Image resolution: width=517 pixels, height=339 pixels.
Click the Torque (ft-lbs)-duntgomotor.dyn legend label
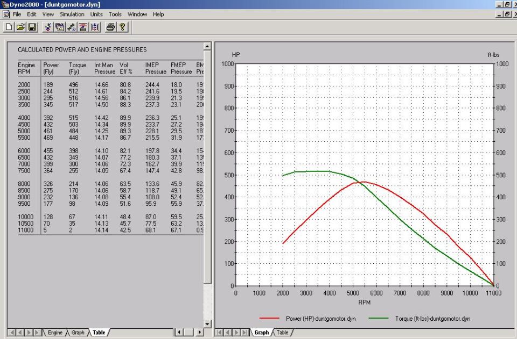tap(432, 319)
